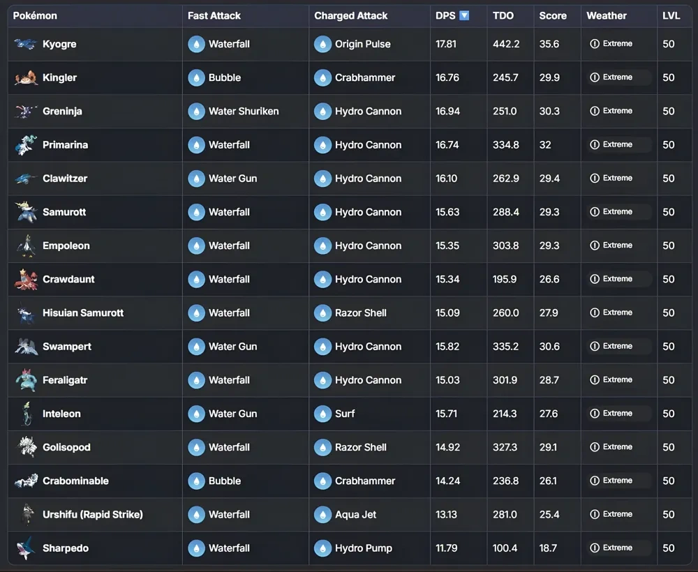
Task: Select Urshifu (Rapid Strike) name text
Action: [93, 515]
